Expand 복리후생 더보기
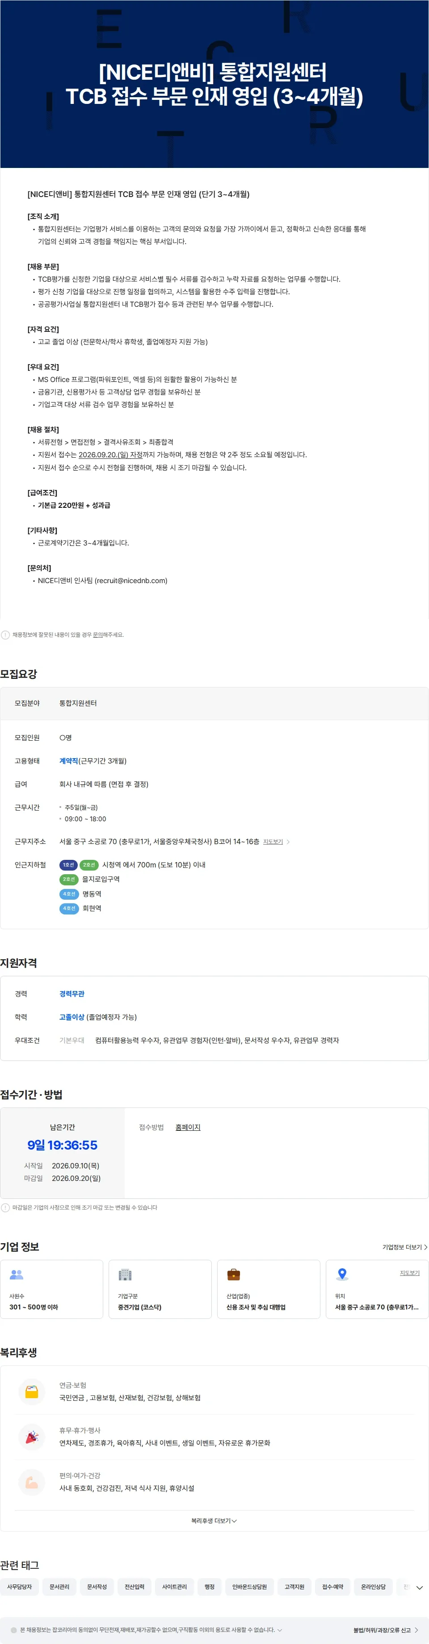Screen dimensions: 429x1644 coord(214,1521)
